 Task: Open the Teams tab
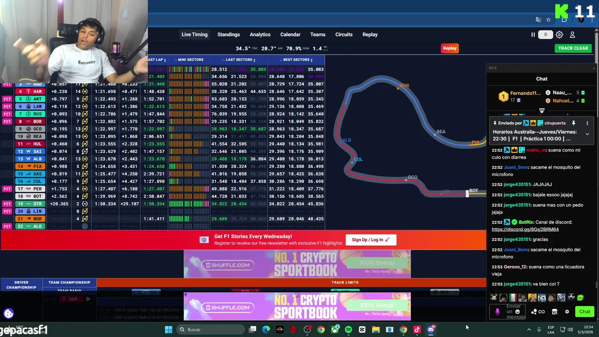click(x=317, y=35)
